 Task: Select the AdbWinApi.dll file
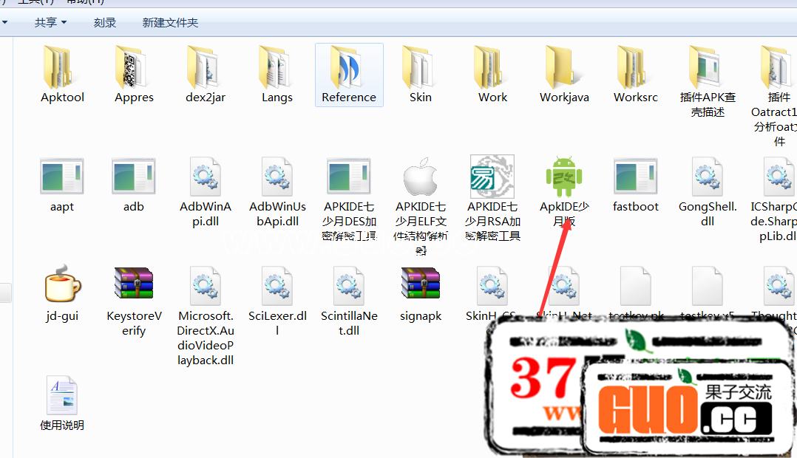(206, 177)
